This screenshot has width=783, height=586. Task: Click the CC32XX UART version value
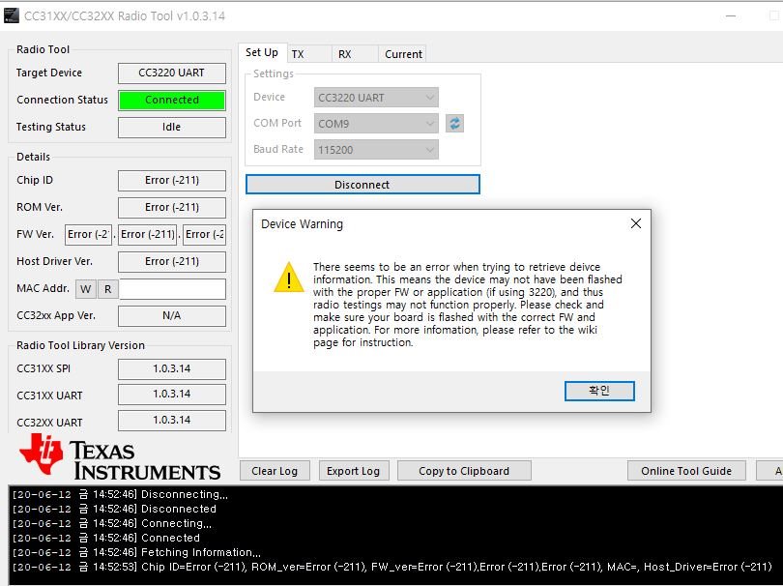pos(172,420)
